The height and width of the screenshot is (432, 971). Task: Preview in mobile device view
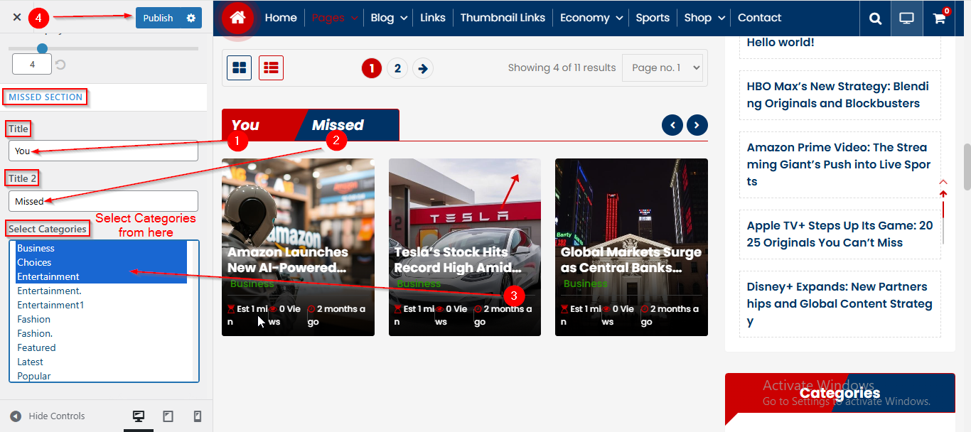(198, 416)
